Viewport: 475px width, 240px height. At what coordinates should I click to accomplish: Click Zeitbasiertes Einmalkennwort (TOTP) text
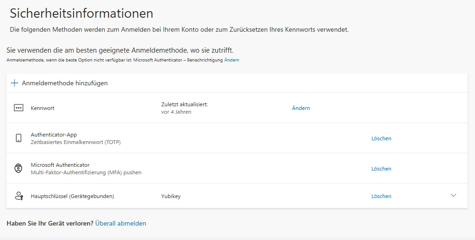pos(76,142)
